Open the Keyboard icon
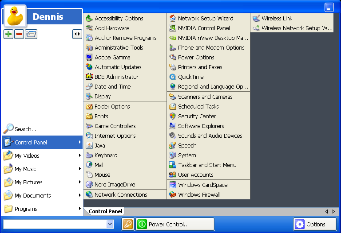Image resolution: width=341 pixels, height=233 pixels. point(89,155)
